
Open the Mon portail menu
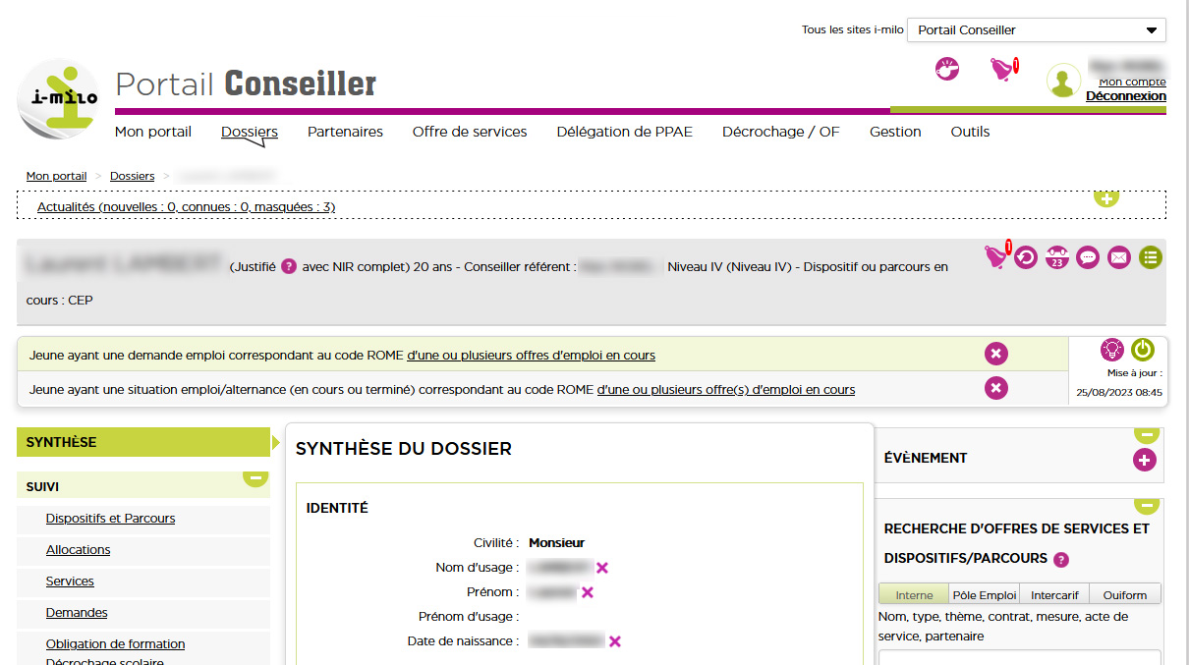153,132
